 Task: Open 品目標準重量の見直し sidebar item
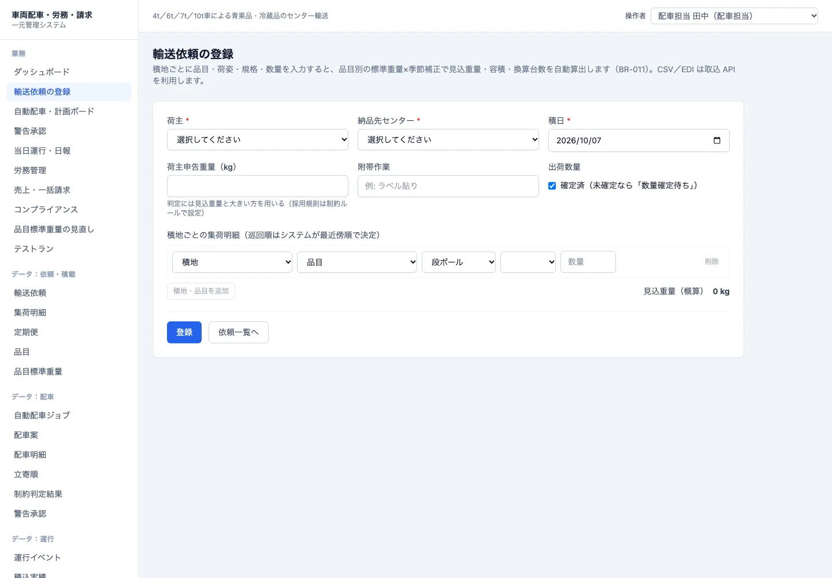pyautogui.click(x=69, y=229)
